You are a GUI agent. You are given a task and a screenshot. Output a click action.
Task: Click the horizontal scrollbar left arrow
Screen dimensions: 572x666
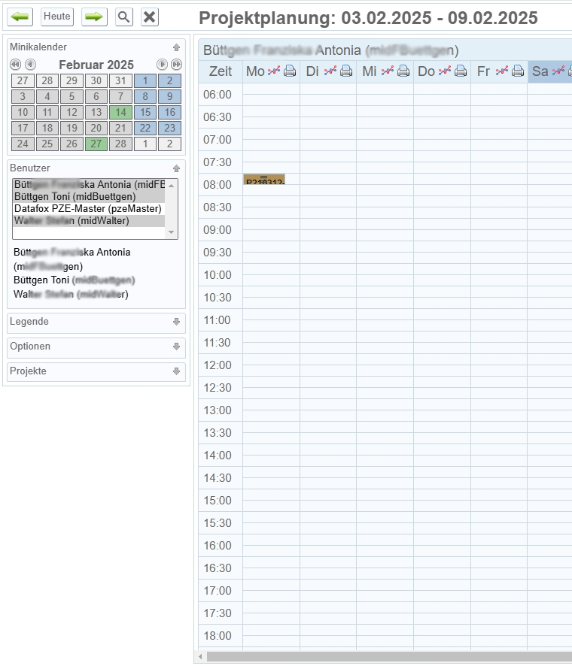click(200, 657)
